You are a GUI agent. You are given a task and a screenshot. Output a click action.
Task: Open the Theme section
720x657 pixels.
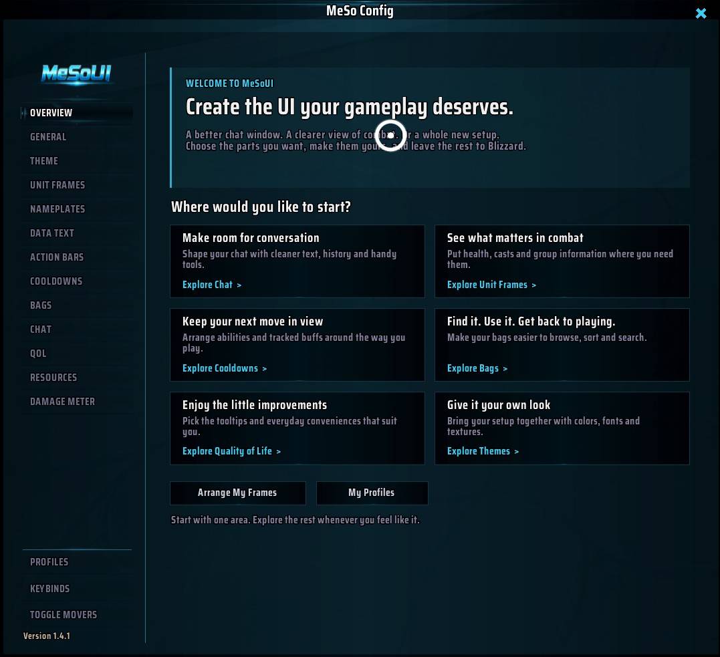point(77,160)
